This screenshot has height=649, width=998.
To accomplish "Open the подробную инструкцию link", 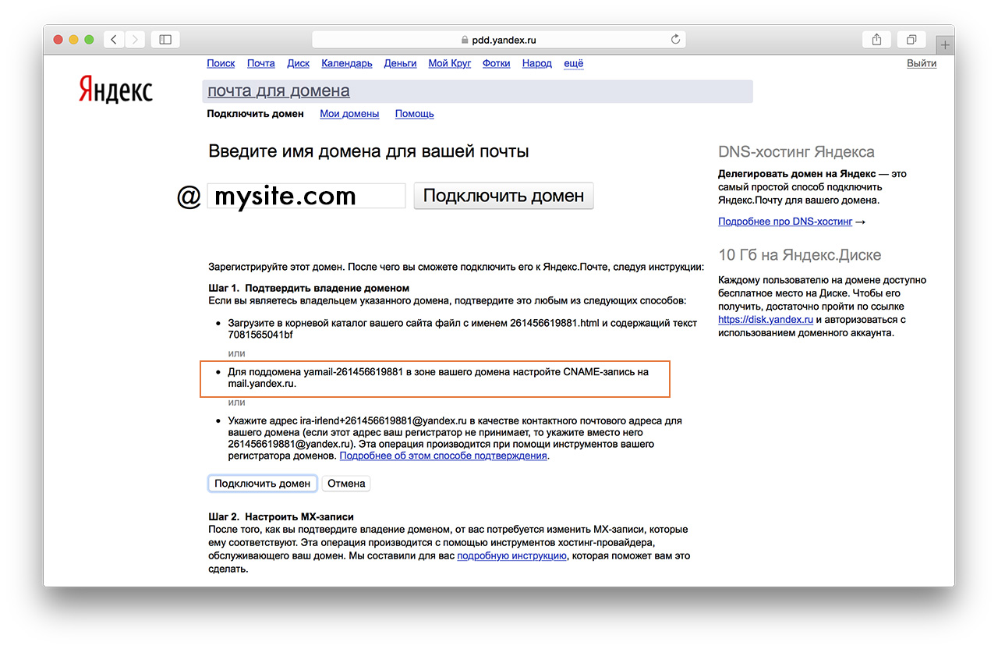I will click(x=511, y=556).
